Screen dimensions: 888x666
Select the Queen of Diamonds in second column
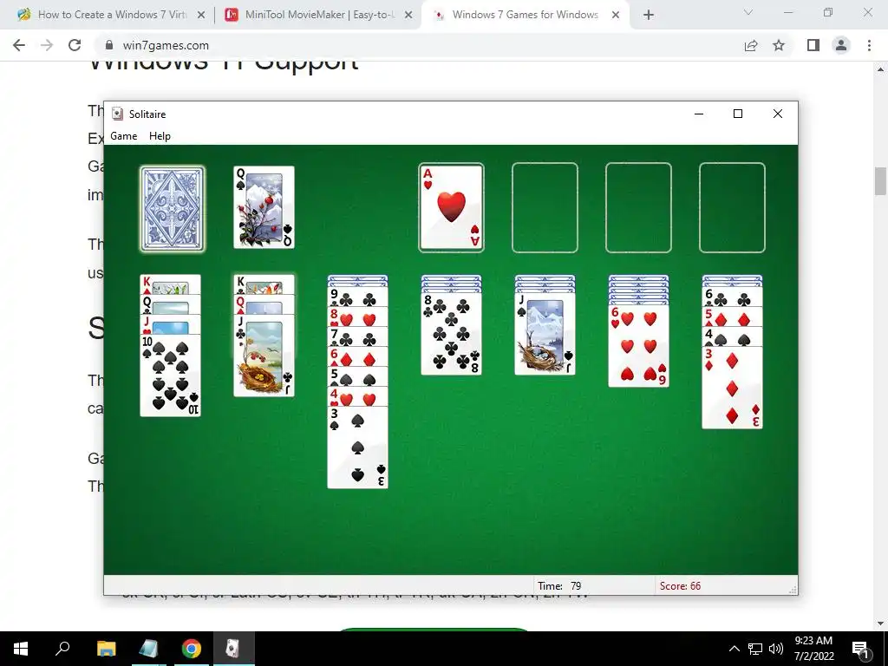[264, 304]
